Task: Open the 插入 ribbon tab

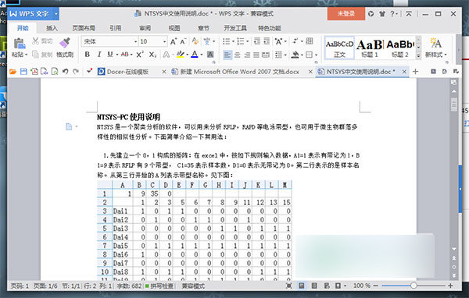Action: point(52,28)
